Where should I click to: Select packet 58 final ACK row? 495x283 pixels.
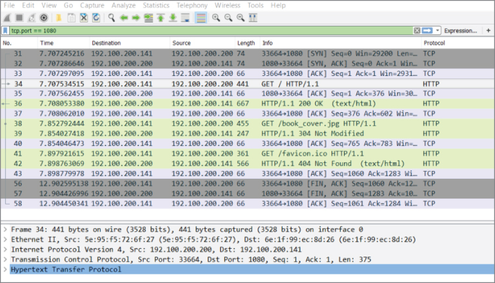[248, 203]
